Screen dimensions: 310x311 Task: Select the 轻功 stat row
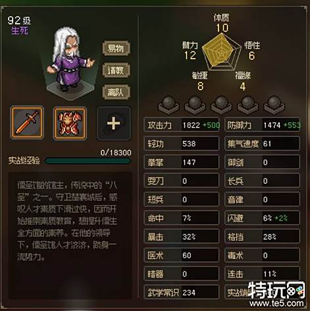pos(182,144)
